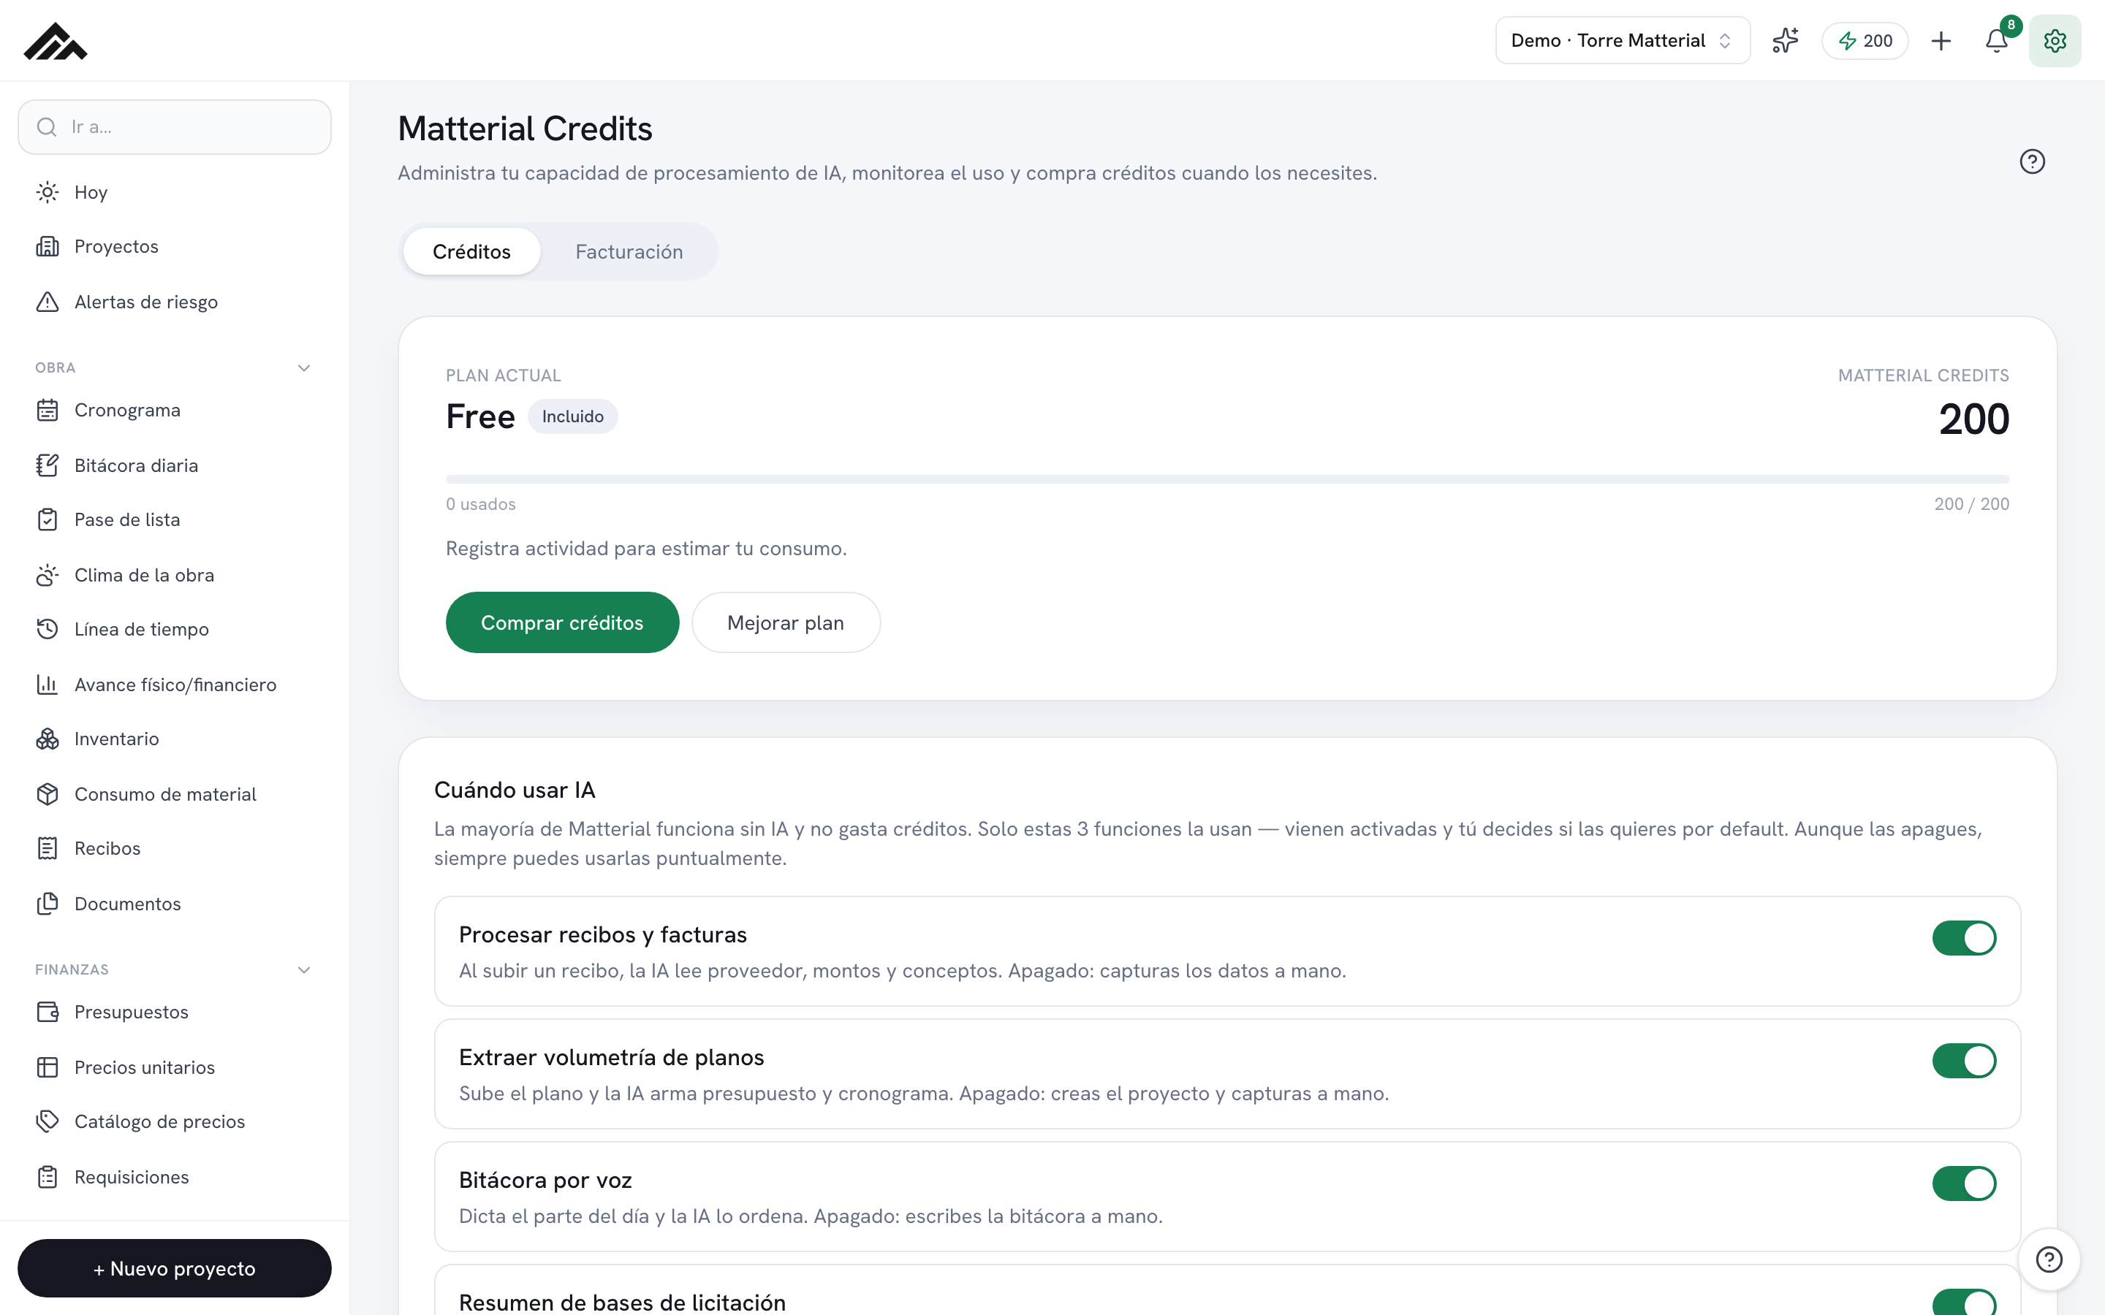
Task: Click the 0 usados label
Action: pos(480,504)
